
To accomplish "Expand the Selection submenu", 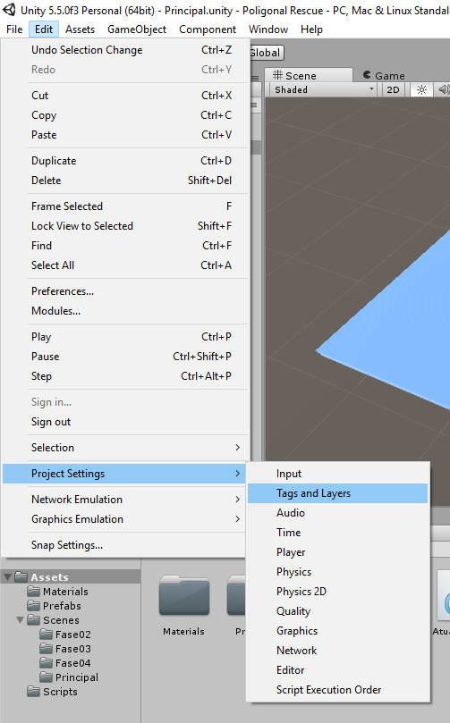I will (125, 448).
